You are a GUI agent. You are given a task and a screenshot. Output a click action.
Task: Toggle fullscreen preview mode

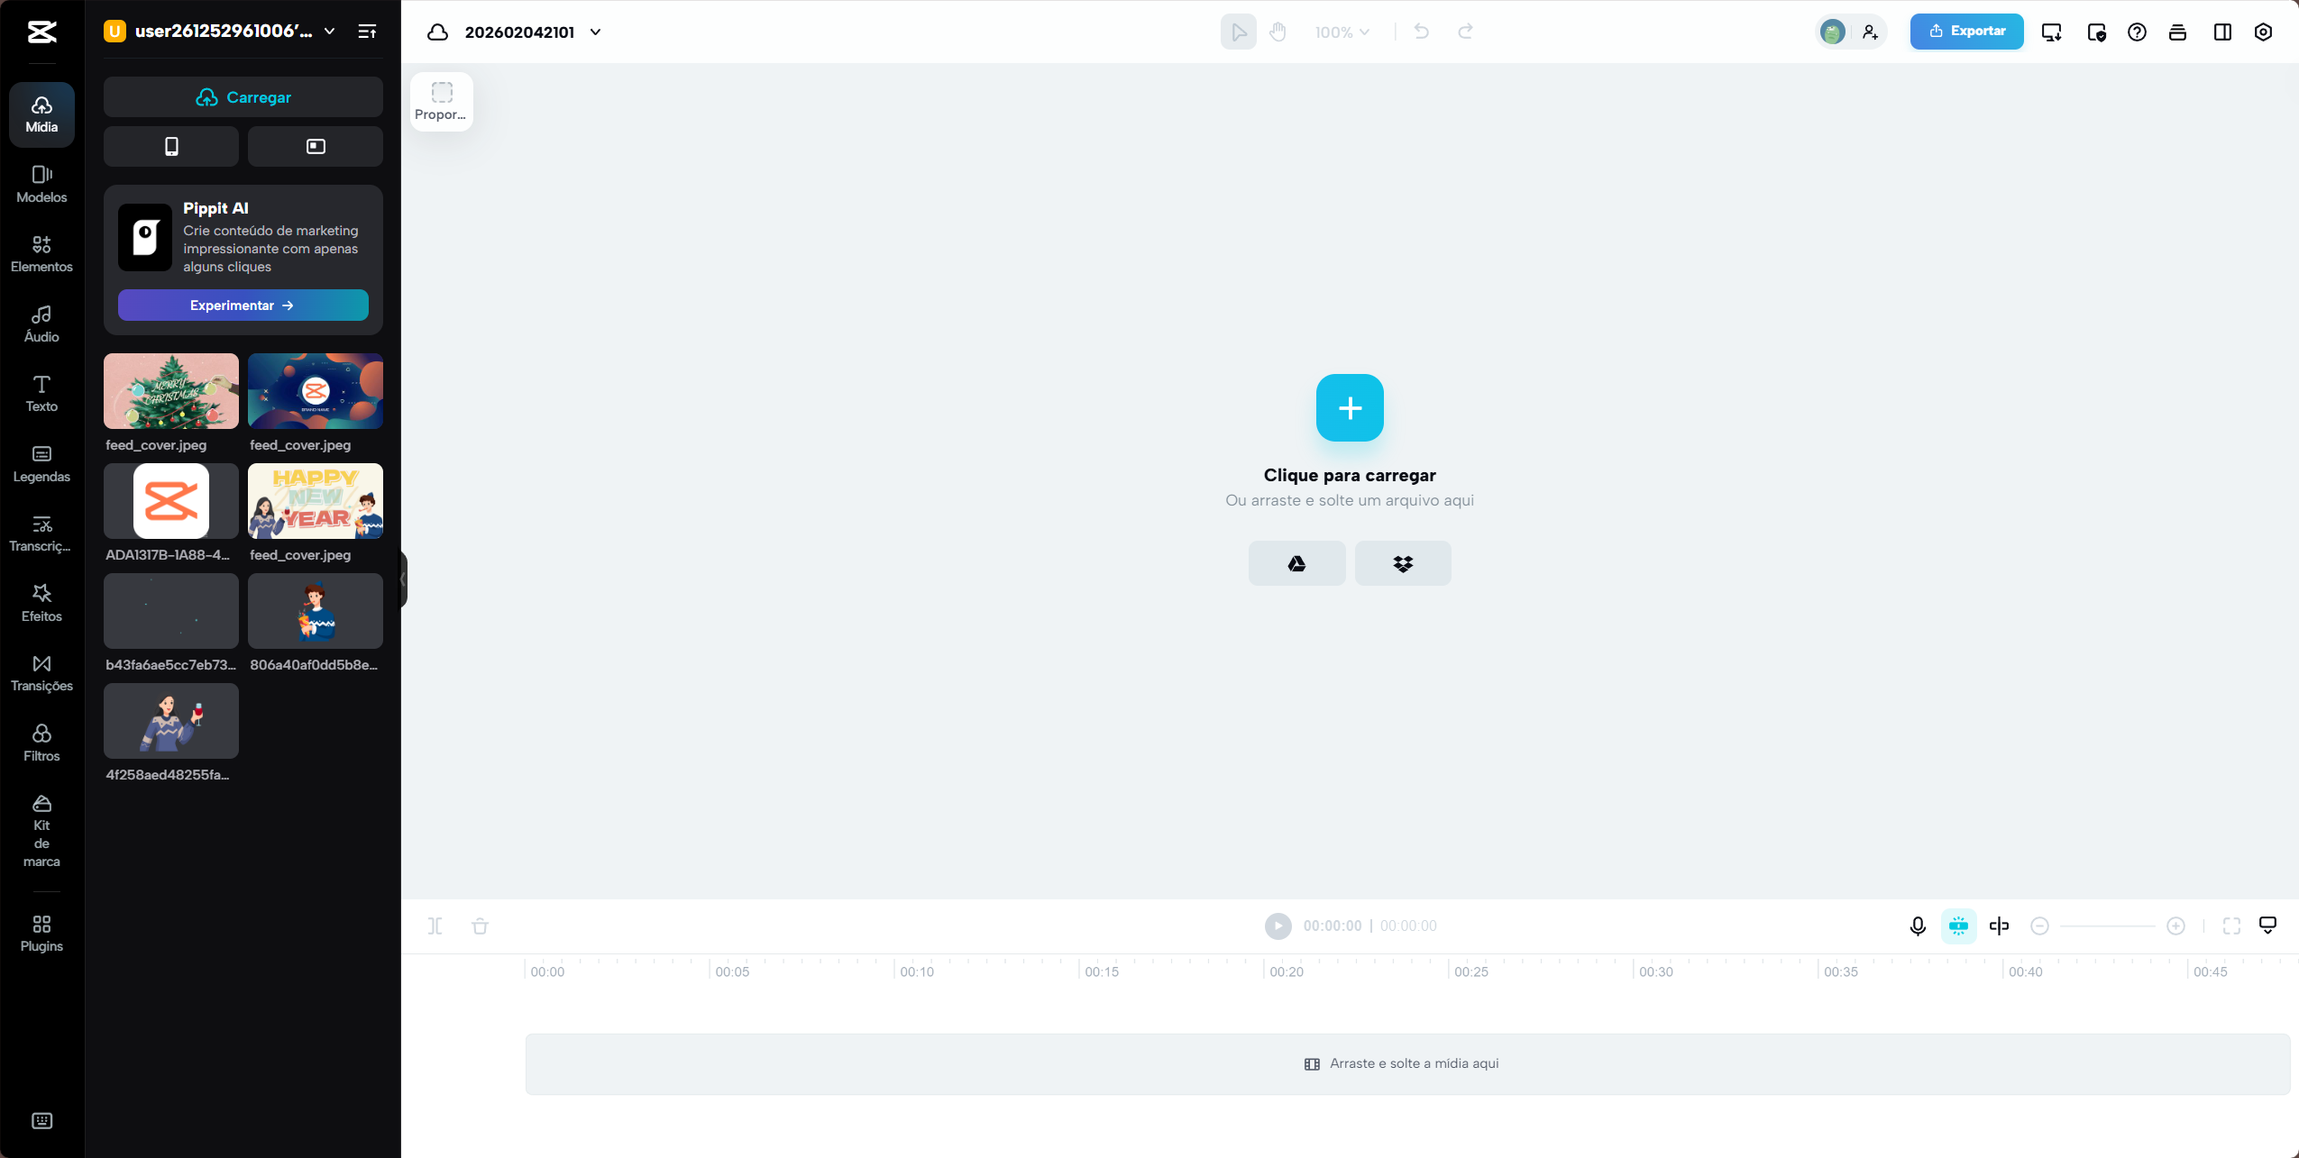click(2230, 925)
